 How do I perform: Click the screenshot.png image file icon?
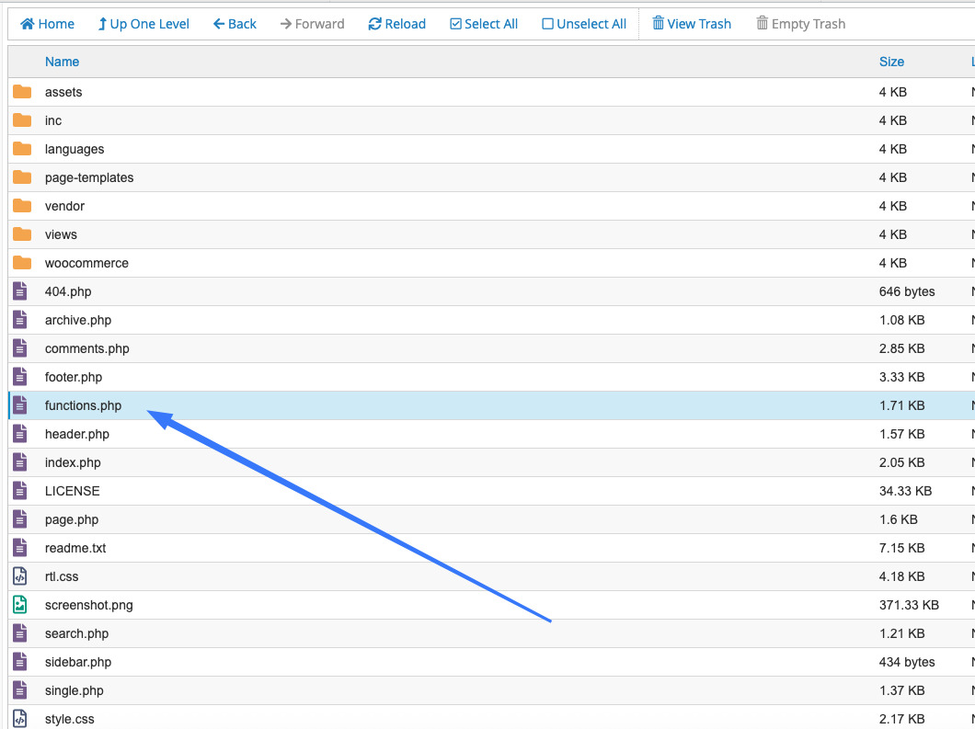20,605
